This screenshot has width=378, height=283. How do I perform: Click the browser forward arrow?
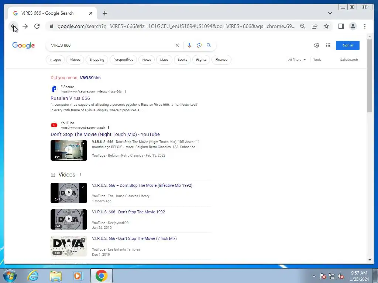pos(25,26)
